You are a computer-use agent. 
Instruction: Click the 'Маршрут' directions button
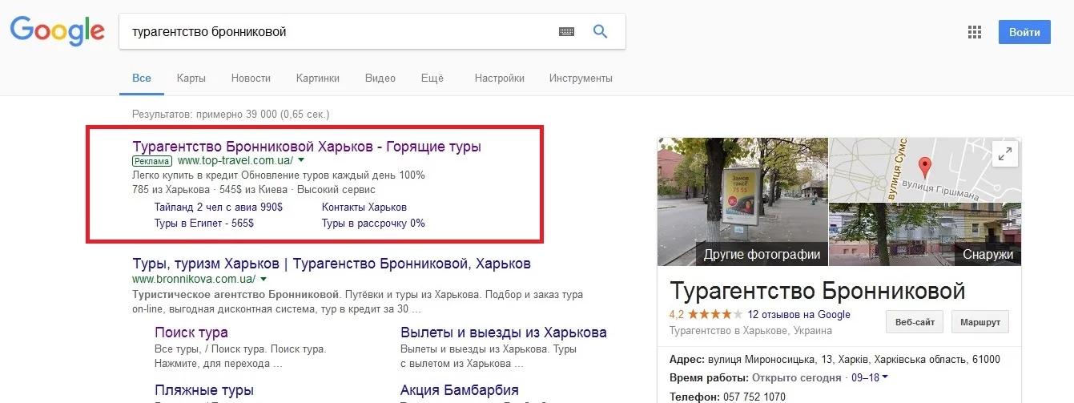(979, 322)
